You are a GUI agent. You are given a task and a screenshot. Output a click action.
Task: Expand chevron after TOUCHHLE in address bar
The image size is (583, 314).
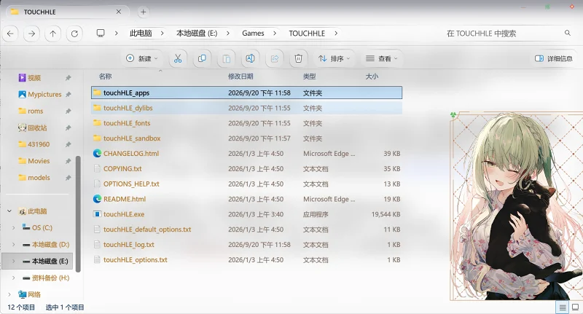tap(336, 33)
